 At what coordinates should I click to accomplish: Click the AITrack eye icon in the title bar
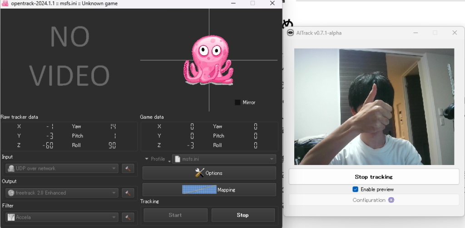tap(290, 33)
